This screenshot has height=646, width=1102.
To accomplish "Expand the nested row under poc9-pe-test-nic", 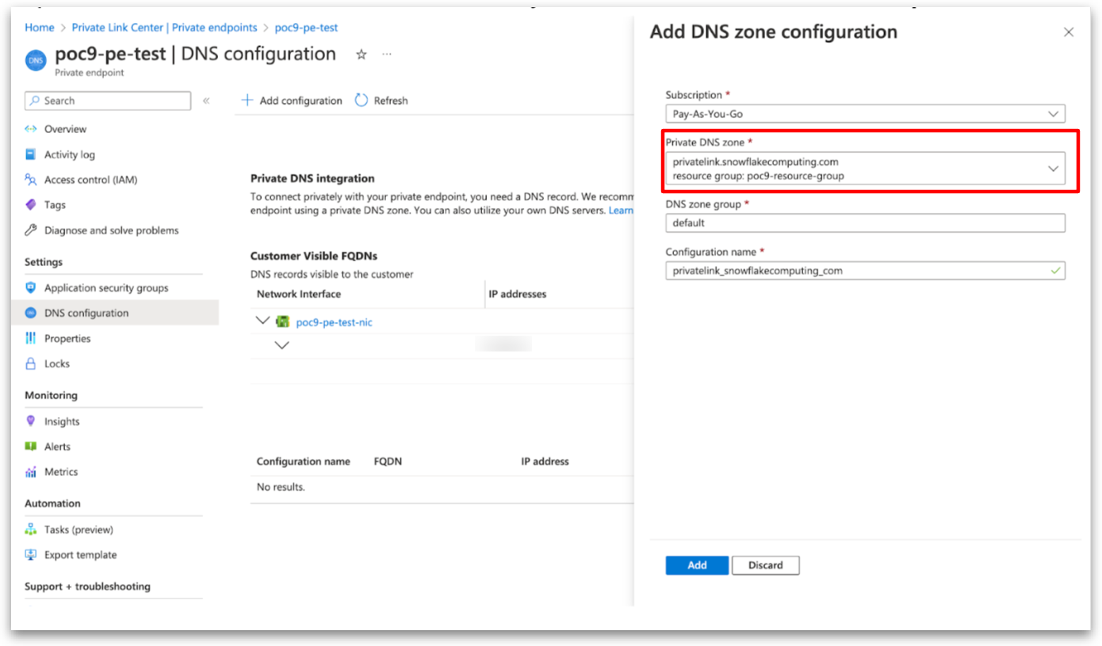I will pos(281,345).
